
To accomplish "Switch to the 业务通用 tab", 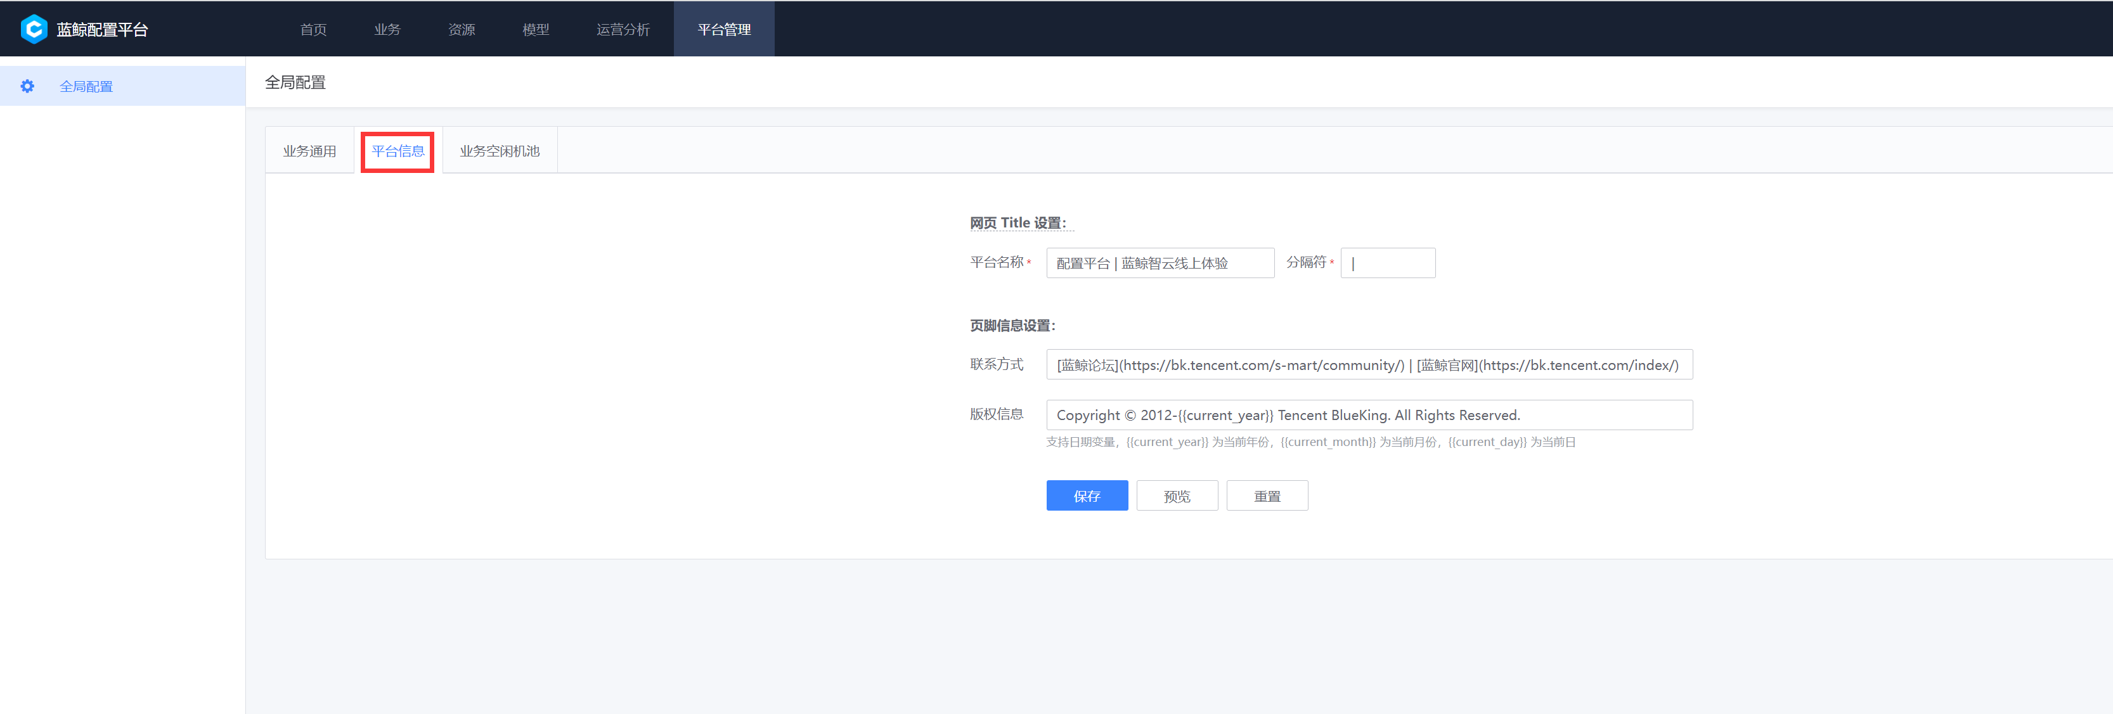I will pyautogui.click(x=309, y=151).
